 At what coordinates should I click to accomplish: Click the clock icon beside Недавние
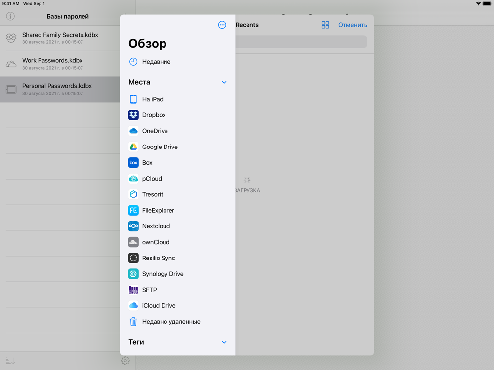pos(133,62)
